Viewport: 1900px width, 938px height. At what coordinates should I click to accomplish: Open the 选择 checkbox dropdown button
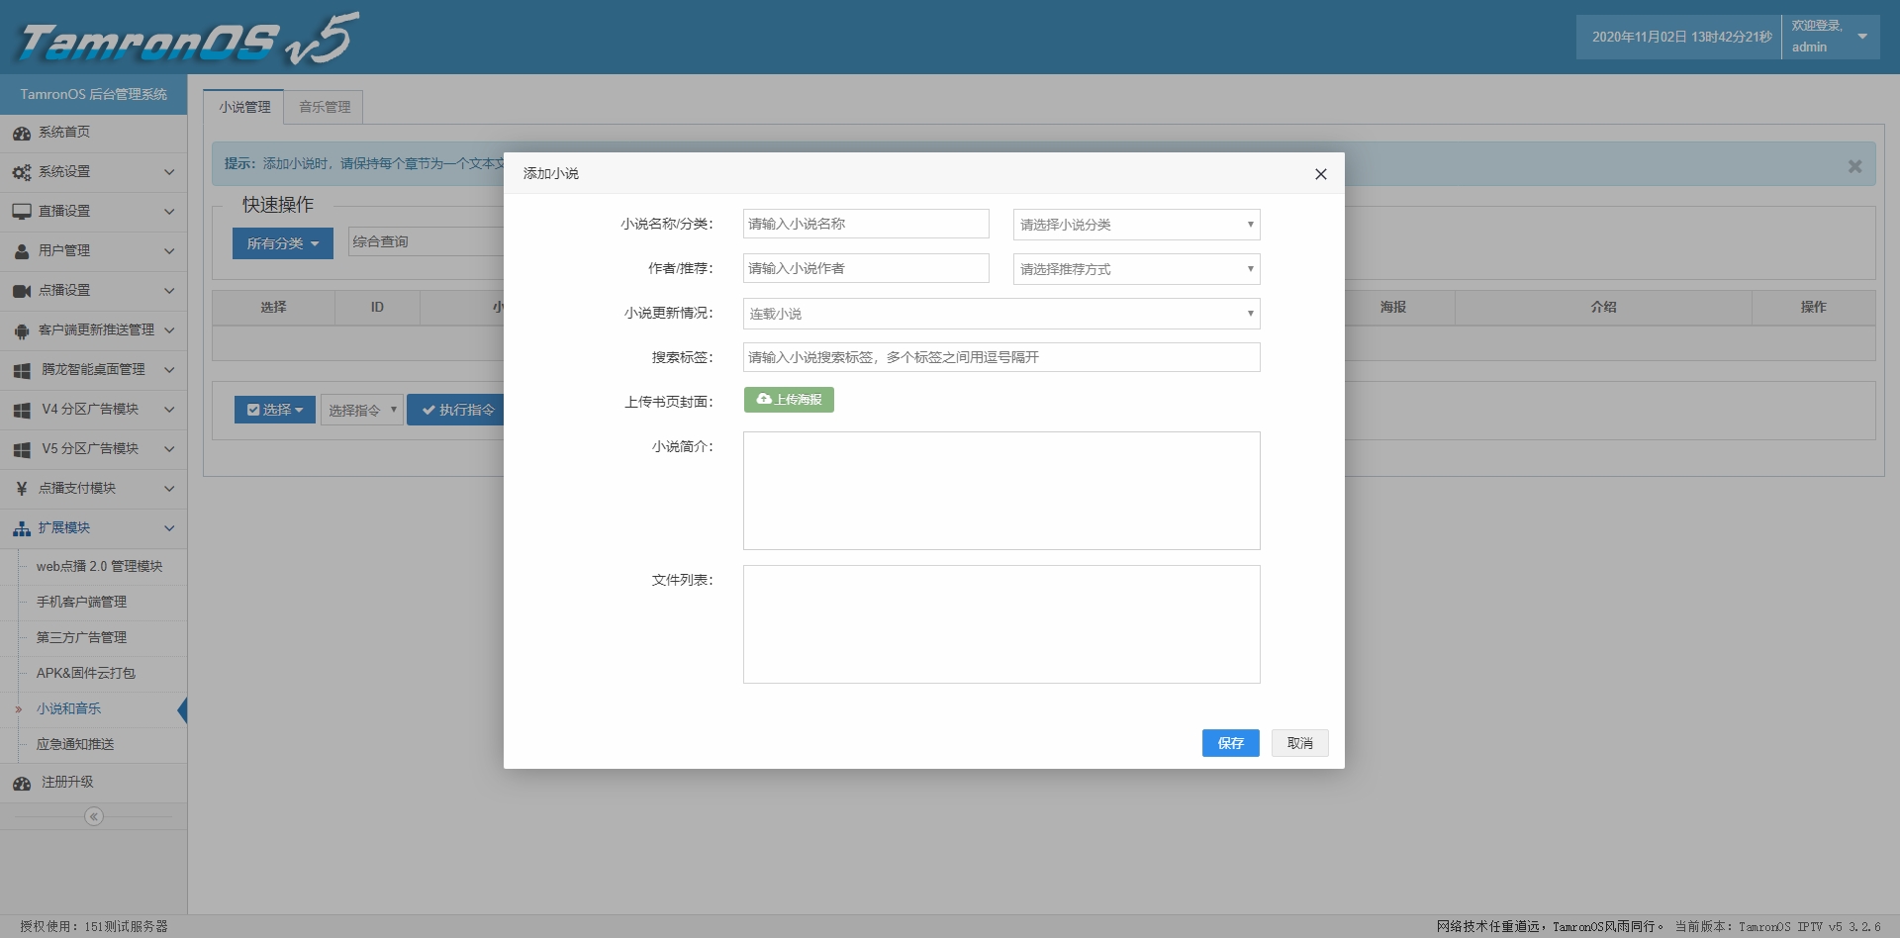coord(275,410)
